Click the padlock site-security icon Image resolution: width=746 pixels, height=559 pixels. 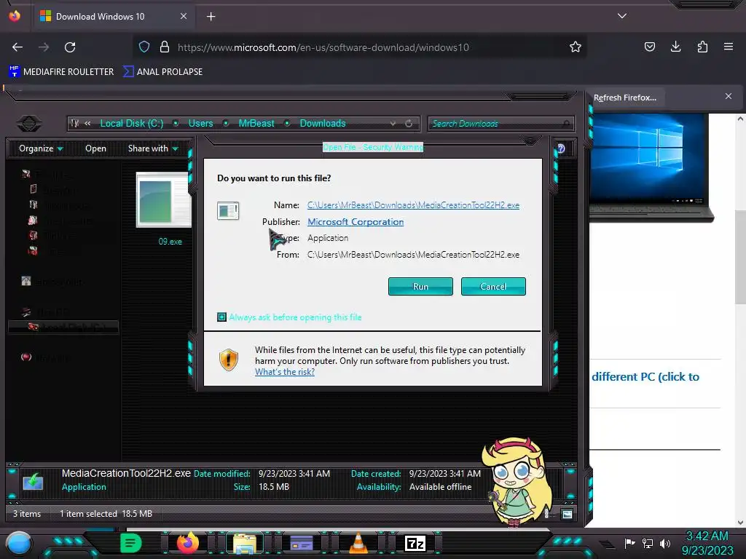[x=165, y=47]
